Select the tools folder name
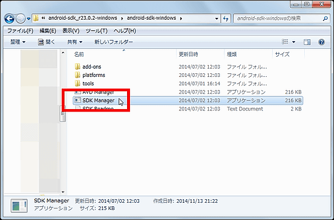This screenshot has width=334, height=220. coord(88,83)
